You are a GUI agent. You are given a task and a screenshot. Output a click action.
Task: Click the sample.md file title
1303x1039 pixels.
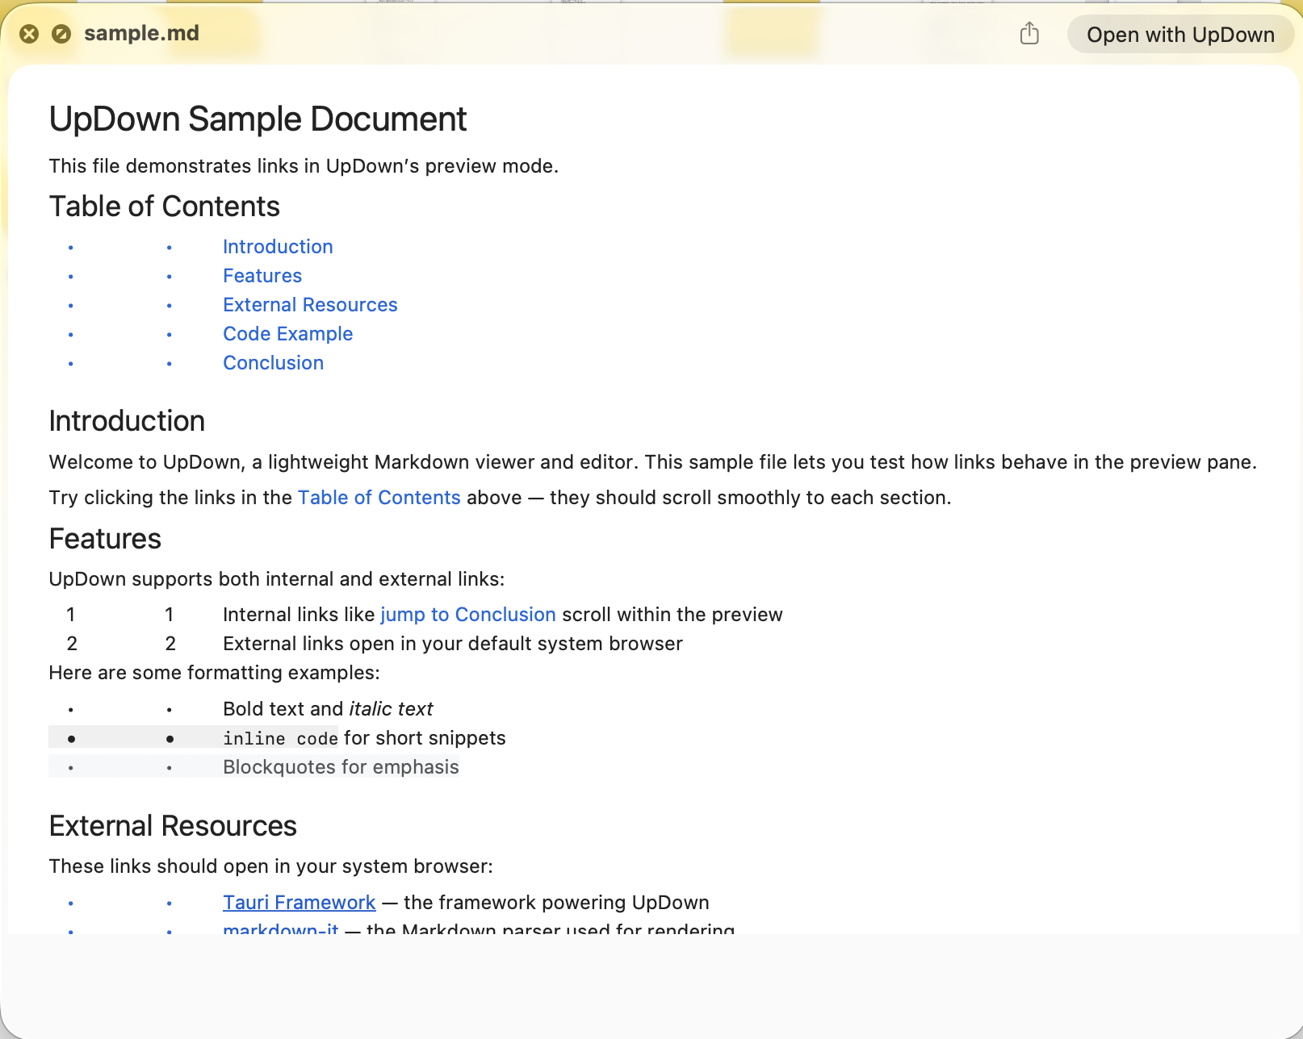click(141, 33)
